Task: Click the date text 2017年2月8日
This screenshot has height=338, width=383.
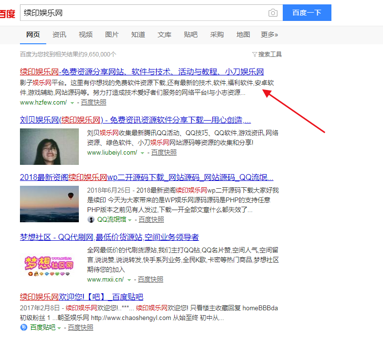Action: 40,308
